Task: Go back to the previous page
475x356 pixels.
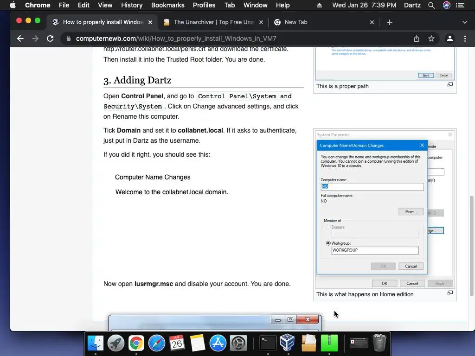Action: pyautogui.click(x=20, y=38)
